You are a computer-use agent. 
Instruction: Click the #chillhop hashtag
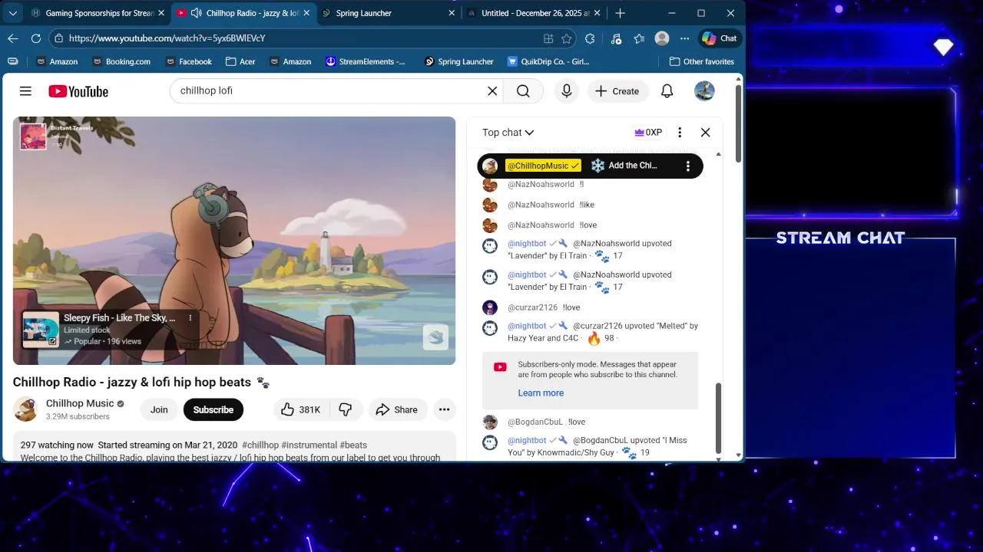[x=260, y=445]
